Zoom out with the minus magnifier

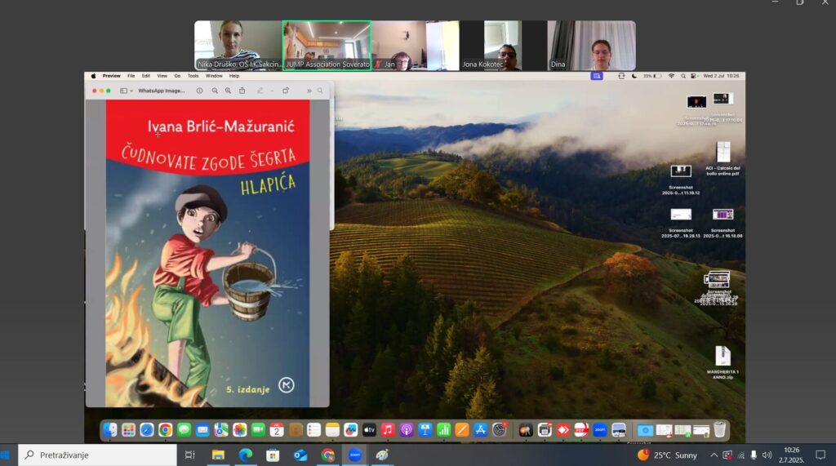(x=215, y=91)
